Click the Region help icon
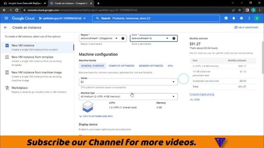 [x=123, y=38]
